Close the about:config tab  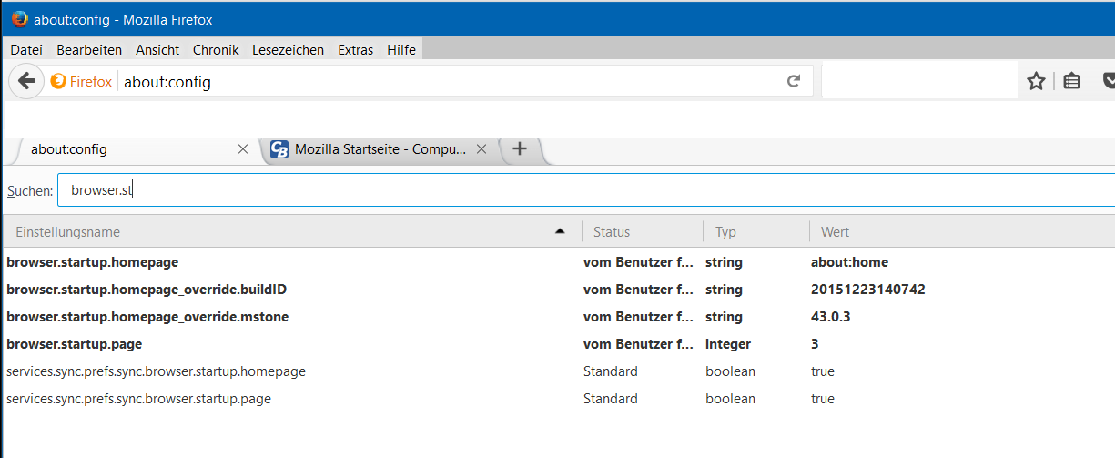[242, 149]
